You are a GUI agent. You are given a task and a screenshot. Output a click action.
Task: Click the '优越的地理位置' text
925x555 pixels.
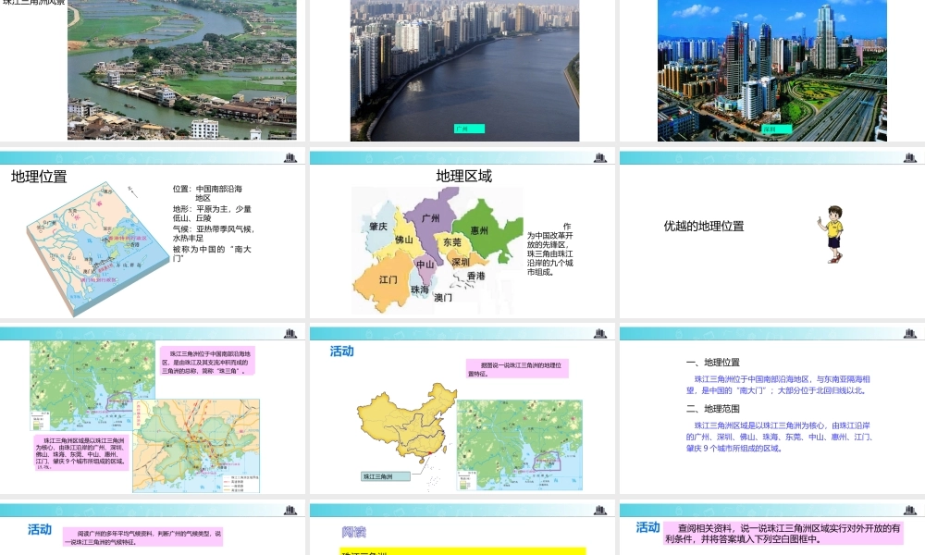[x=704, y=226]
